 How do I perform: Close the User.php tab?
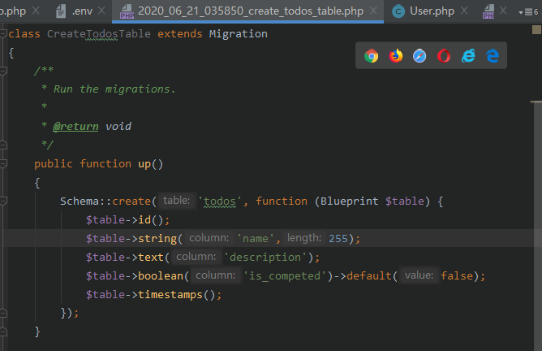[x=464, y=11]
